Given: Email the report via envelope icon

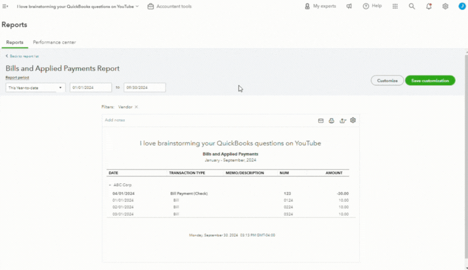Looking at the screenshot, I should point(321,121).
